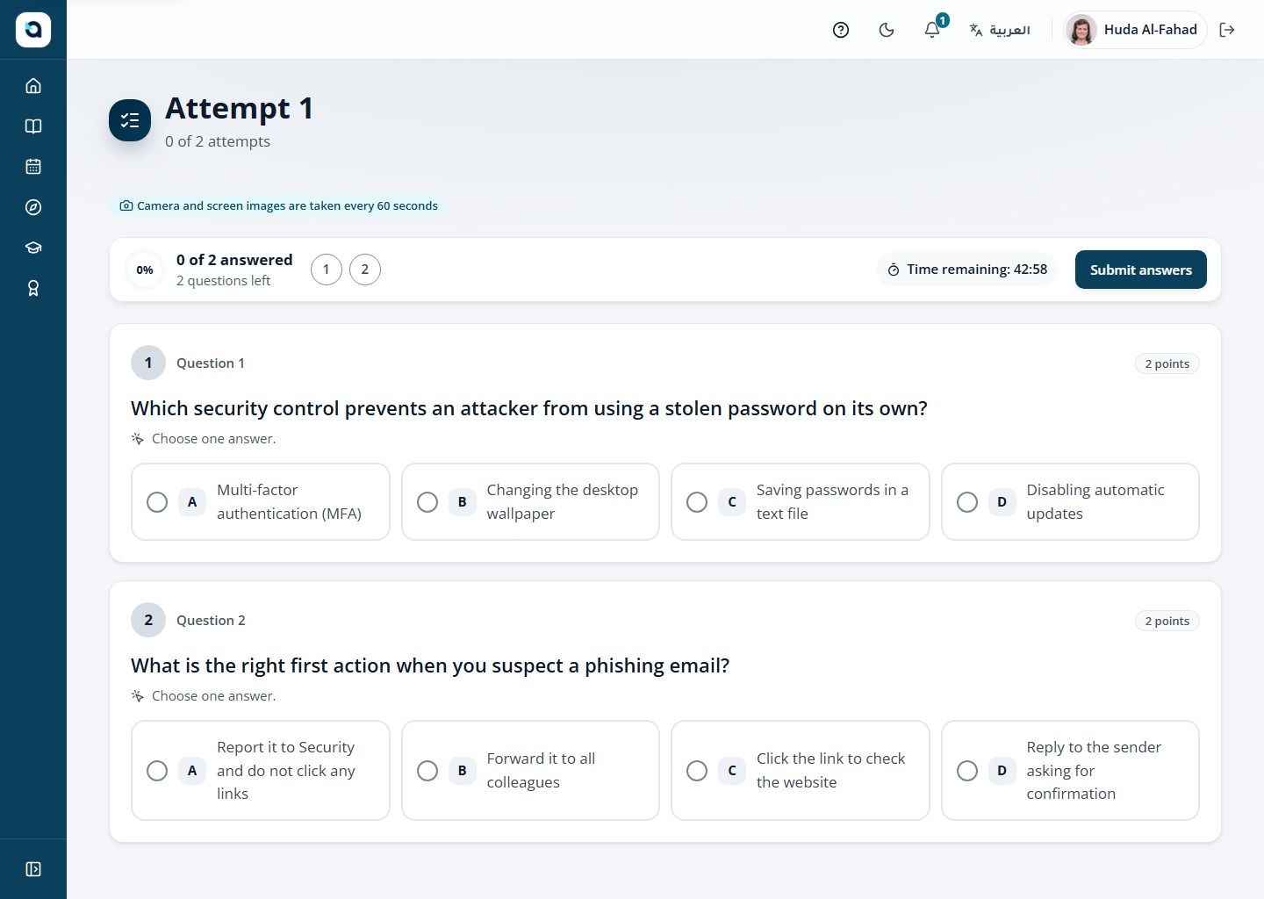Click the '0 of 2 answered' text
Screen dimensions: 1264x899
point(234,260)
